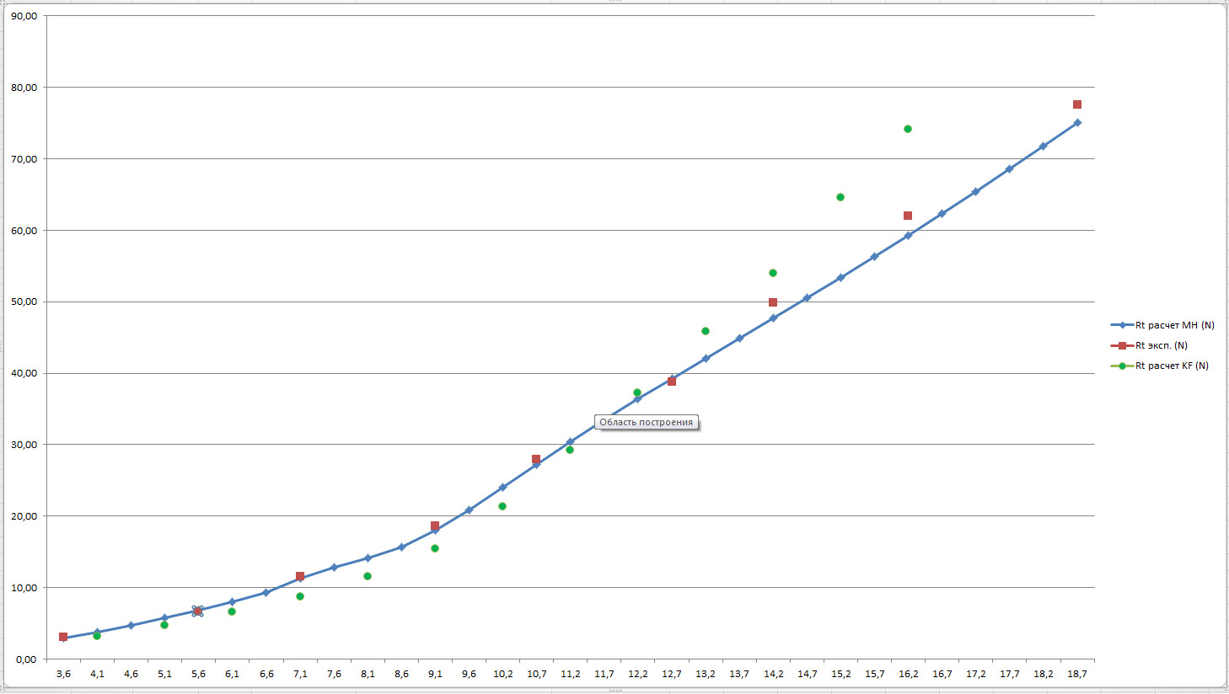This screenshot has height=694, width=1229.
Task: Click the 90,00 vertical axis label
Action: point(24,16)
